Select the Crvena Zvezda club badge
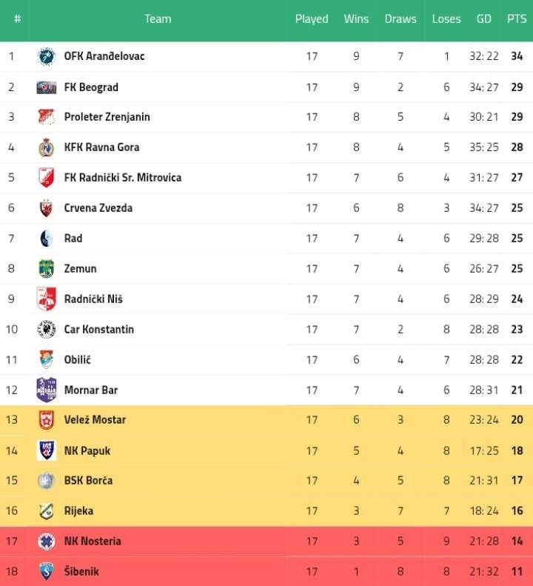533x586 pixels. coord(47,208)
